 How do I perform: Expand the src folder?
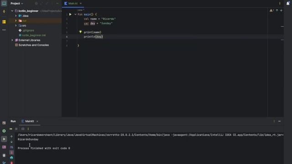(x=16, y=26)
